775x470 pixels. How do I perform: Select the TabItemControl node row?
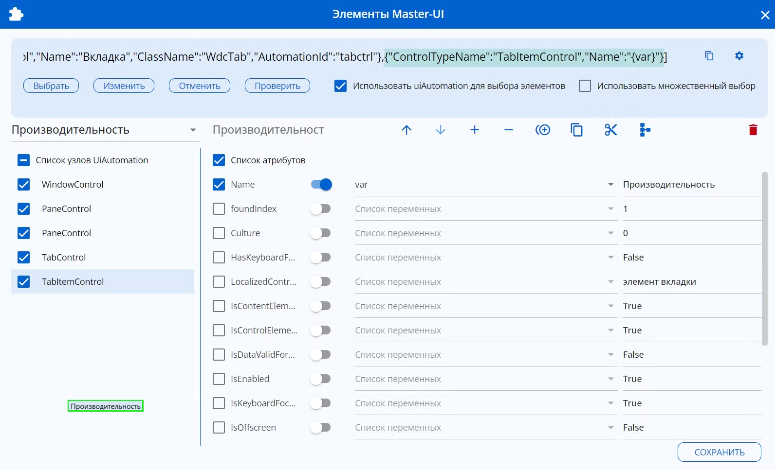point(103,282)
